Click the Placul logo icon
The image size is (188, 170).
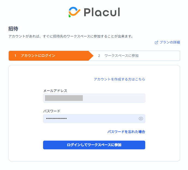tap(74, 12)
